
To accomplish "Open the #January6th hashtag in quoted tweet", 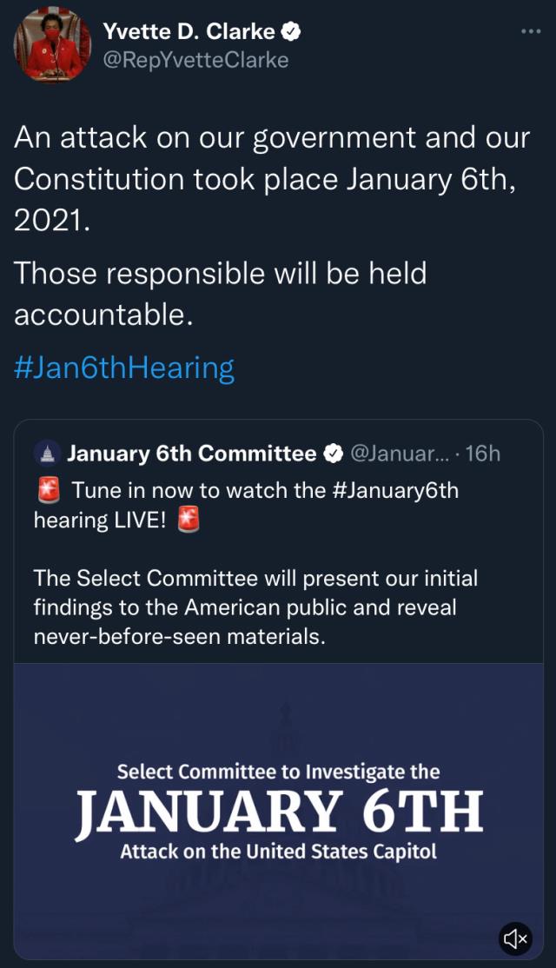I will click(x=395, y=490).
